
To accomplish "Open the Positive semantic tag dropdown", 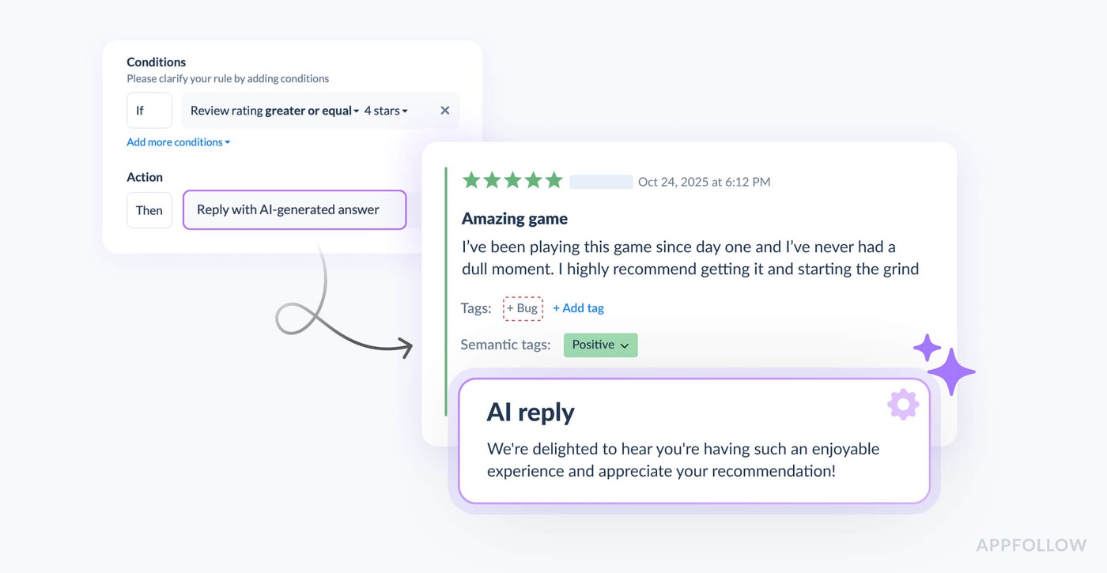I will (x=600, y=345).
